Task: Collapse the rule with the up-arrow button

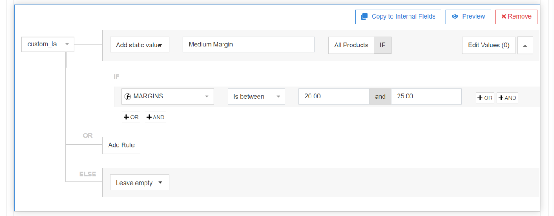Action: coord(525,46)
